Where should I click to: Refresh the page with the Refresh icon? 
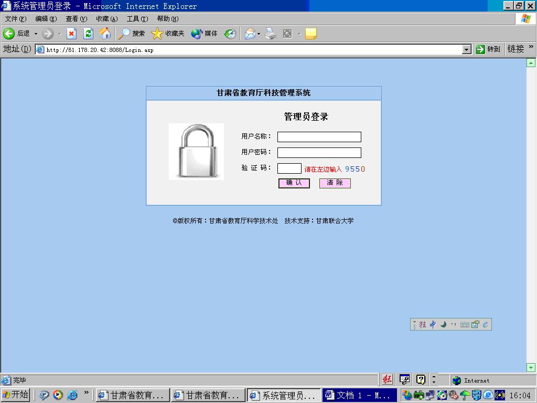click(x=88, y=34)
